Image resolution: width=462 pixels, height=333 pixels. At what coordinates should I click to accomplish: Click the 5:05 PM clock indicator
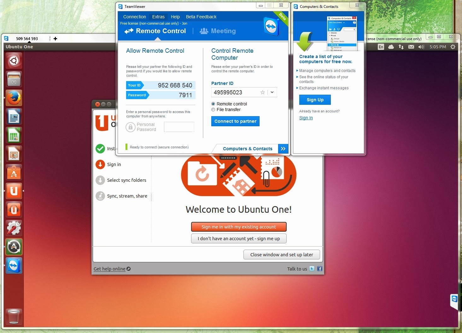coord(438,47)
